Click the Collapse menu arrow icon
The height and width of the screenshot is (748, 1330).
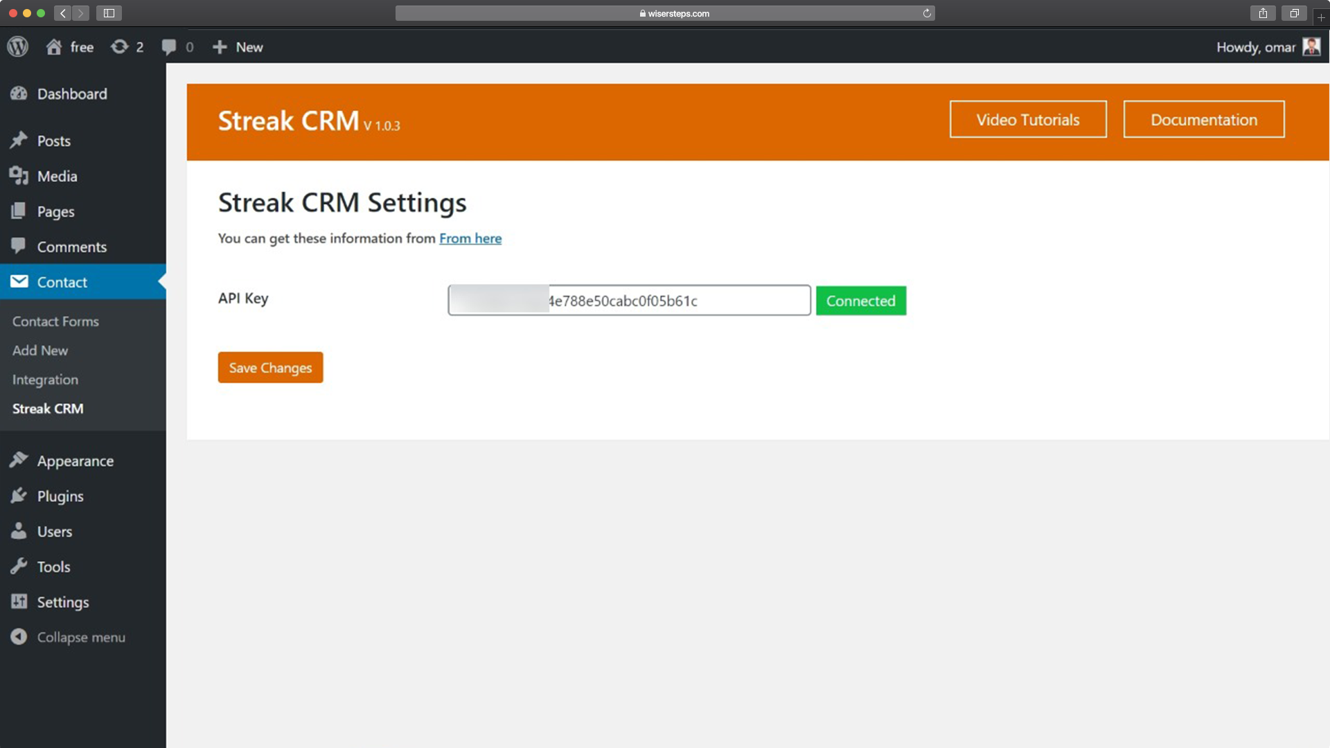pyautogui.click(x=19, y=637)
